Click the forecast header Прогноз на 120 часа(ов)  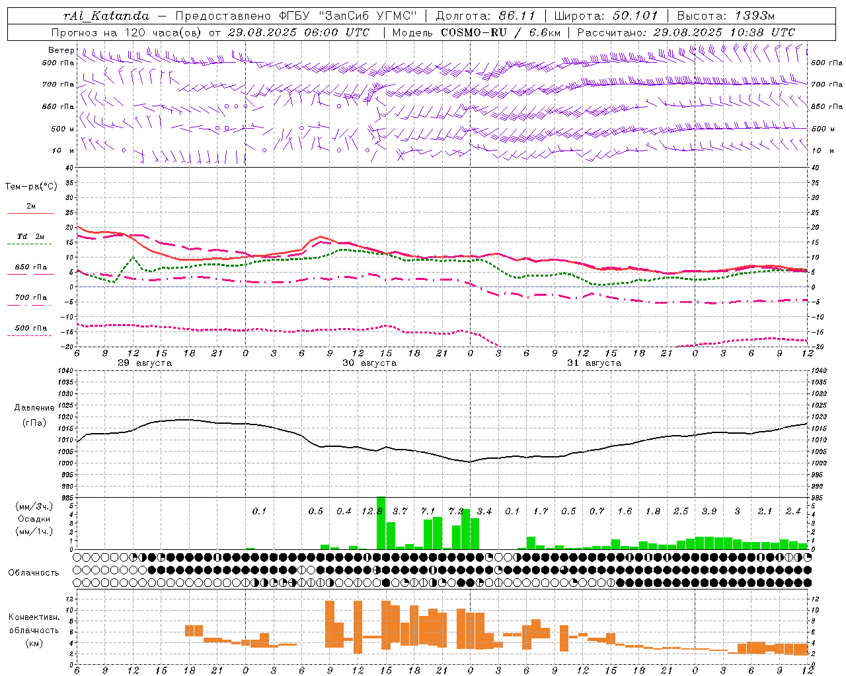pyautogui.click(x=127, y=32)
